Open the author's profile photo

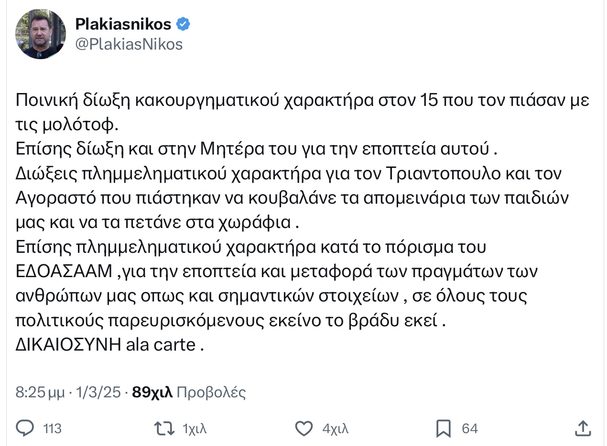click(x=41, y=34)
